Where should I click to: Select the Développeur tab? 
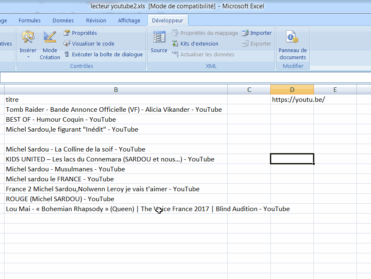[x=168, y=21]
